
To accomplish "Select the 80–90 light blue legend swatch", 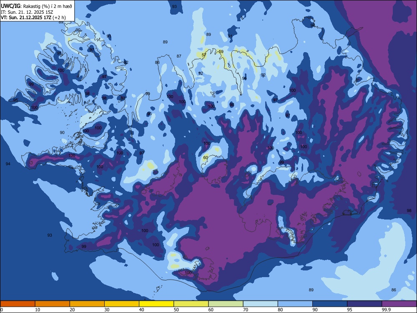I will point(295,304).
